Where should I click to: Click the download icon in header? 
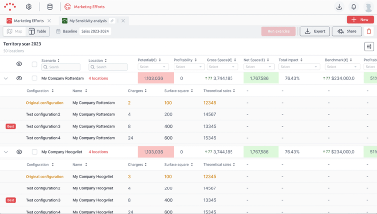[339, 7]
